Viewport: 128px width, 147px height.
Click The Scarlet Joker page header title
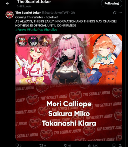[34, 2]
